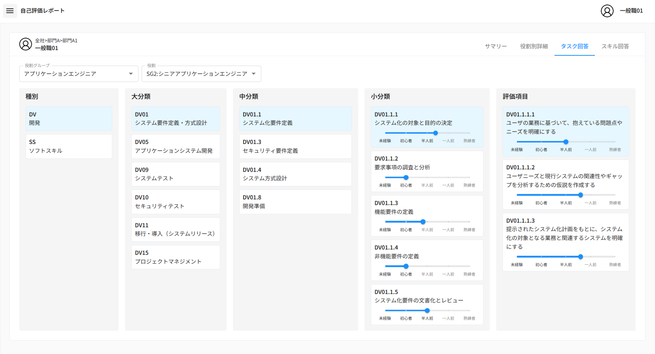
Task: Select DV09 システムテスト card
Action: tap(176, 174)
